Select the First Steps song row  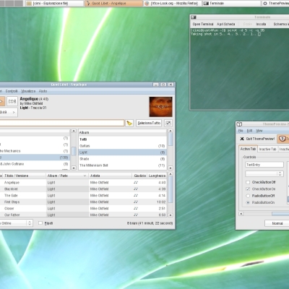point(83,202)
